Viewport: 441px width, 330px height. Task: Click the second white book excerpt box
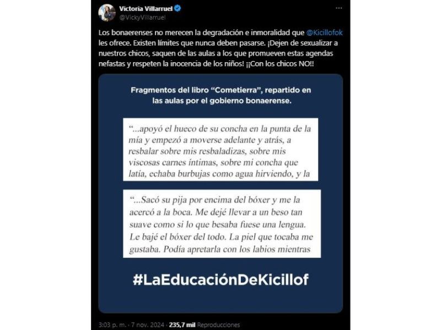tap(222, 224)
